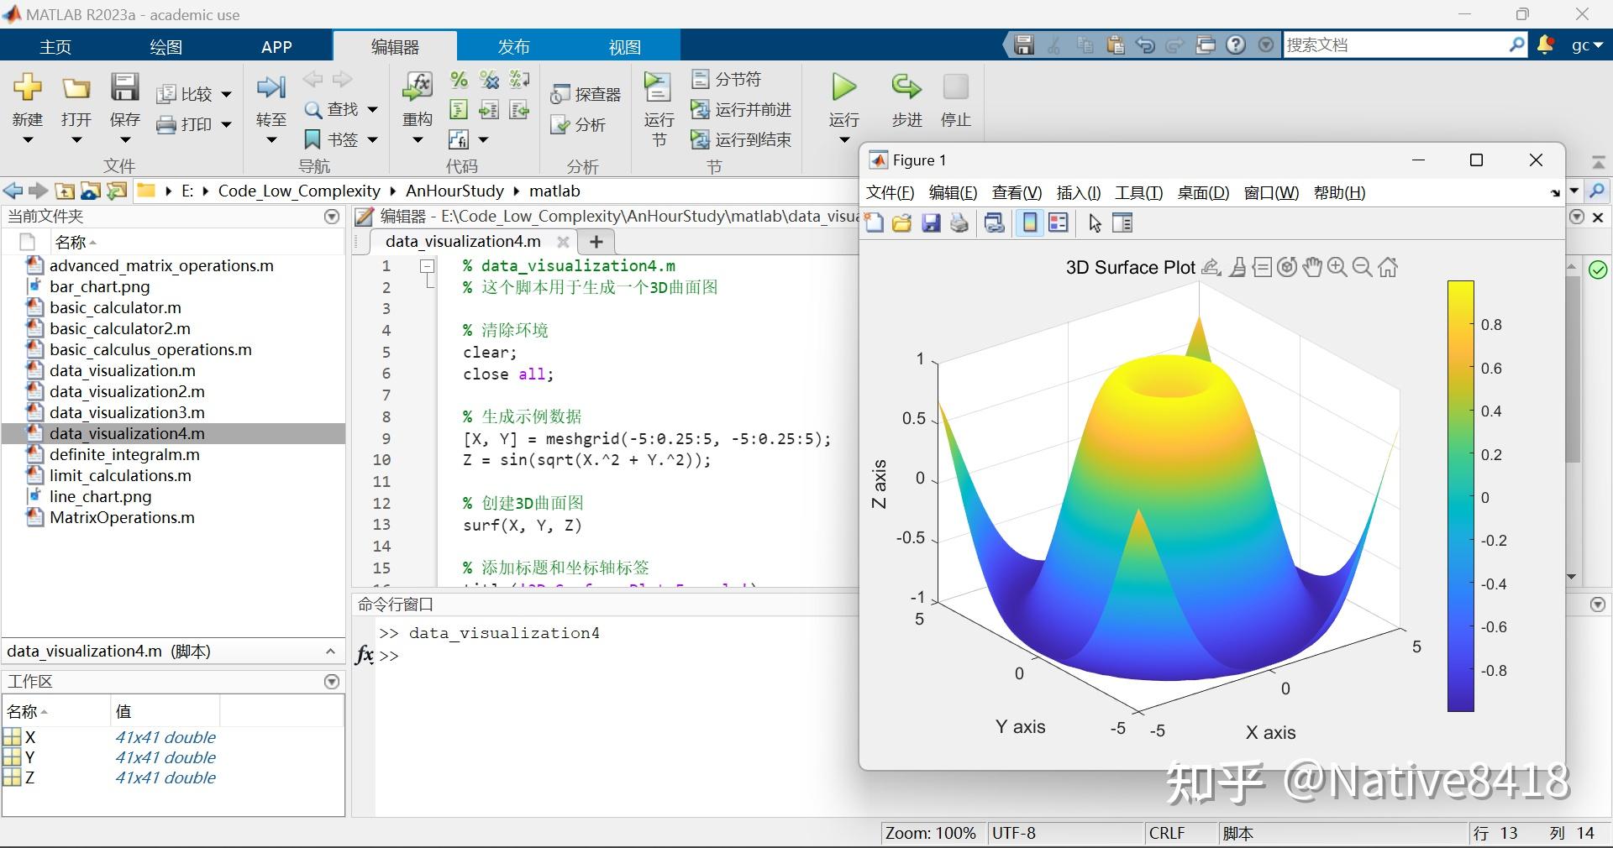1613x848 pixels.
Task: Switch to the 绘图 ribbon tab
Action: pos(166,46)
